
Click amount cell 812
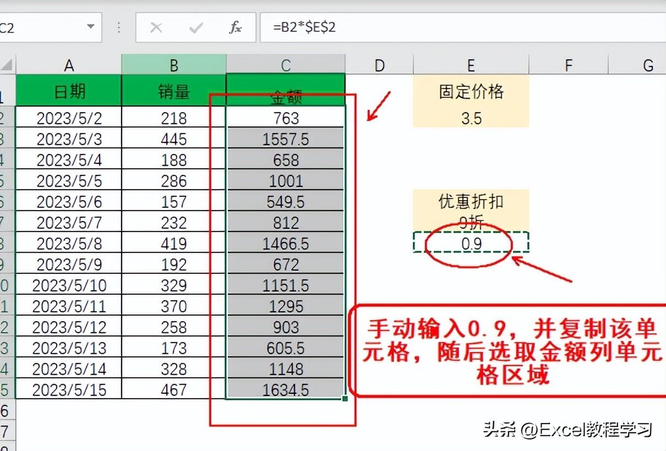tap(286, 222)
